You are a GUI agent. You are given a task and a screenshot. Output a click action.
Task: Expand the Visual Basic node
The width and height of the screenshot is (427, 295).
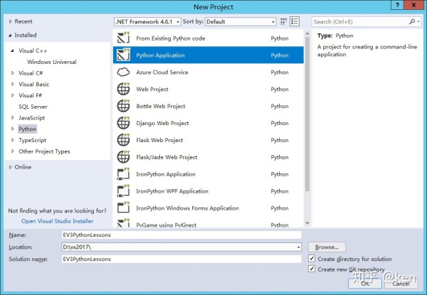[x=12, y=84]
